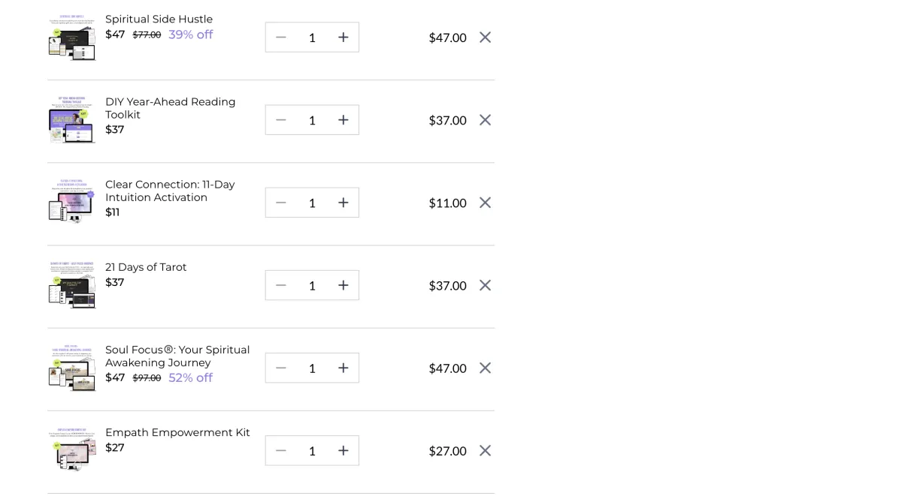The height and width of the screenshot is (496, 902).
Task: Increase Spiritual Side Hustle quantity
Action: coord(343,38)
